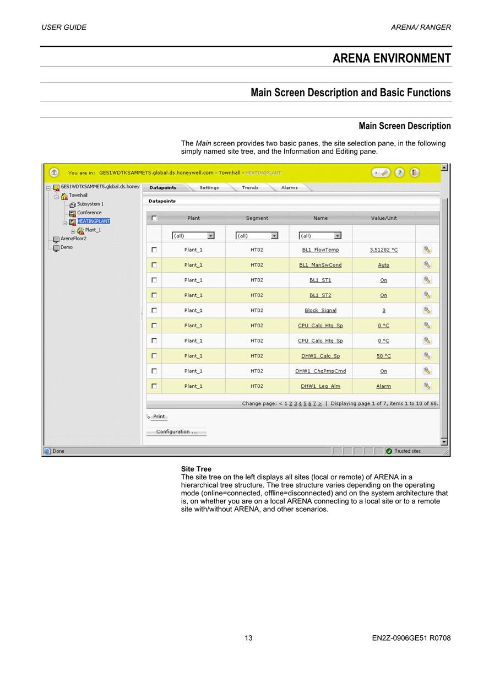The width and height of the screenshot is (478, 676).
Task: Open the Segment column filter dropdown
Action: [257, 235]
